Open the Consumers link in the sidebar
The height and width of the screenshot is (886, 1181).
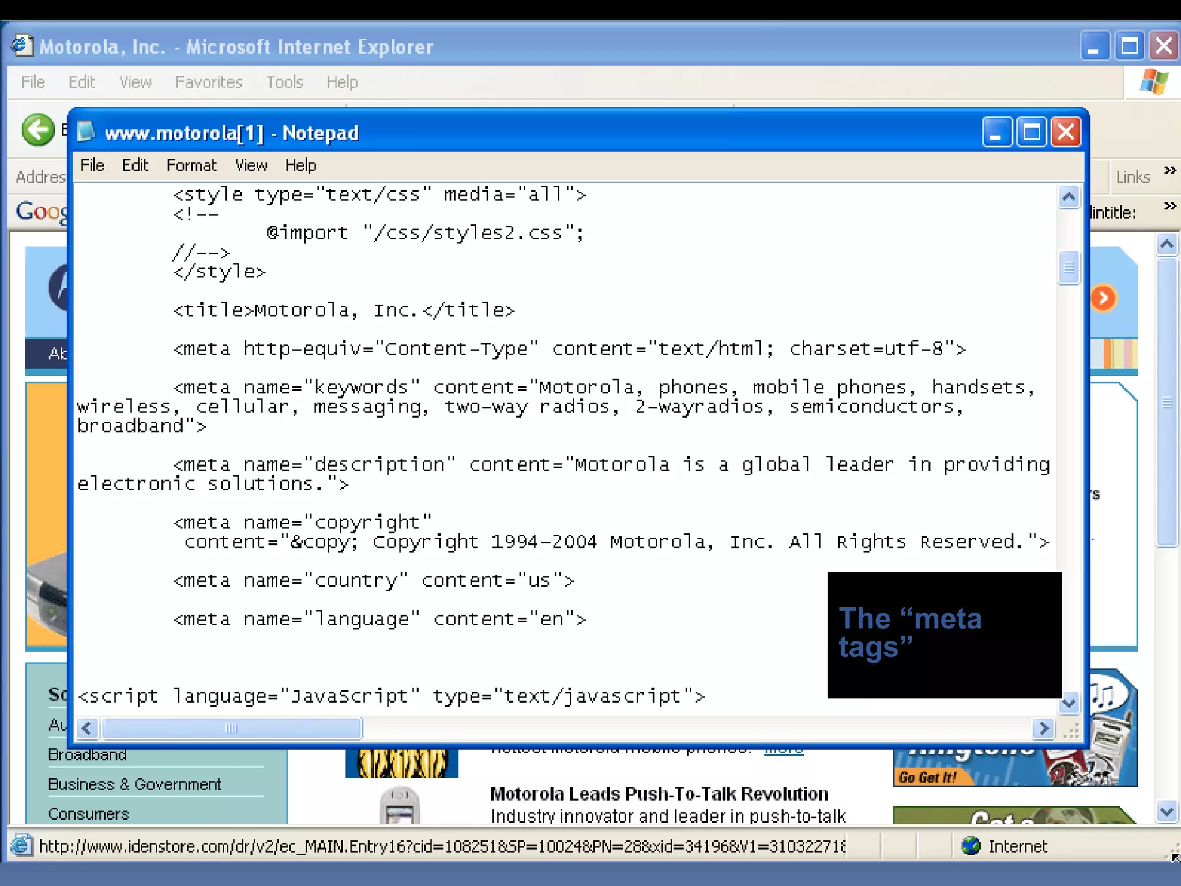(x=88, y=814)
